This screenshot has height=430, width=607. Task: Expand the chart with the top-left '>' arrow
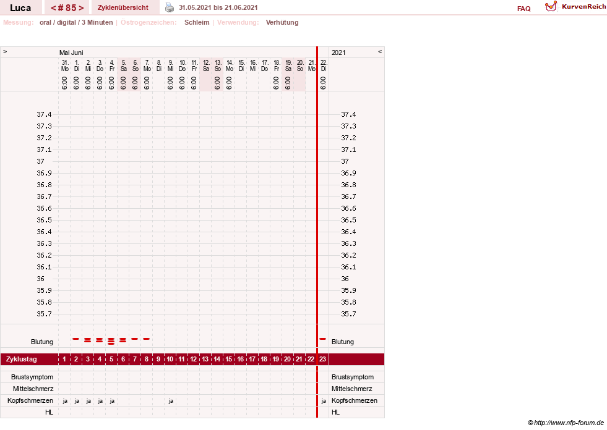5,51
